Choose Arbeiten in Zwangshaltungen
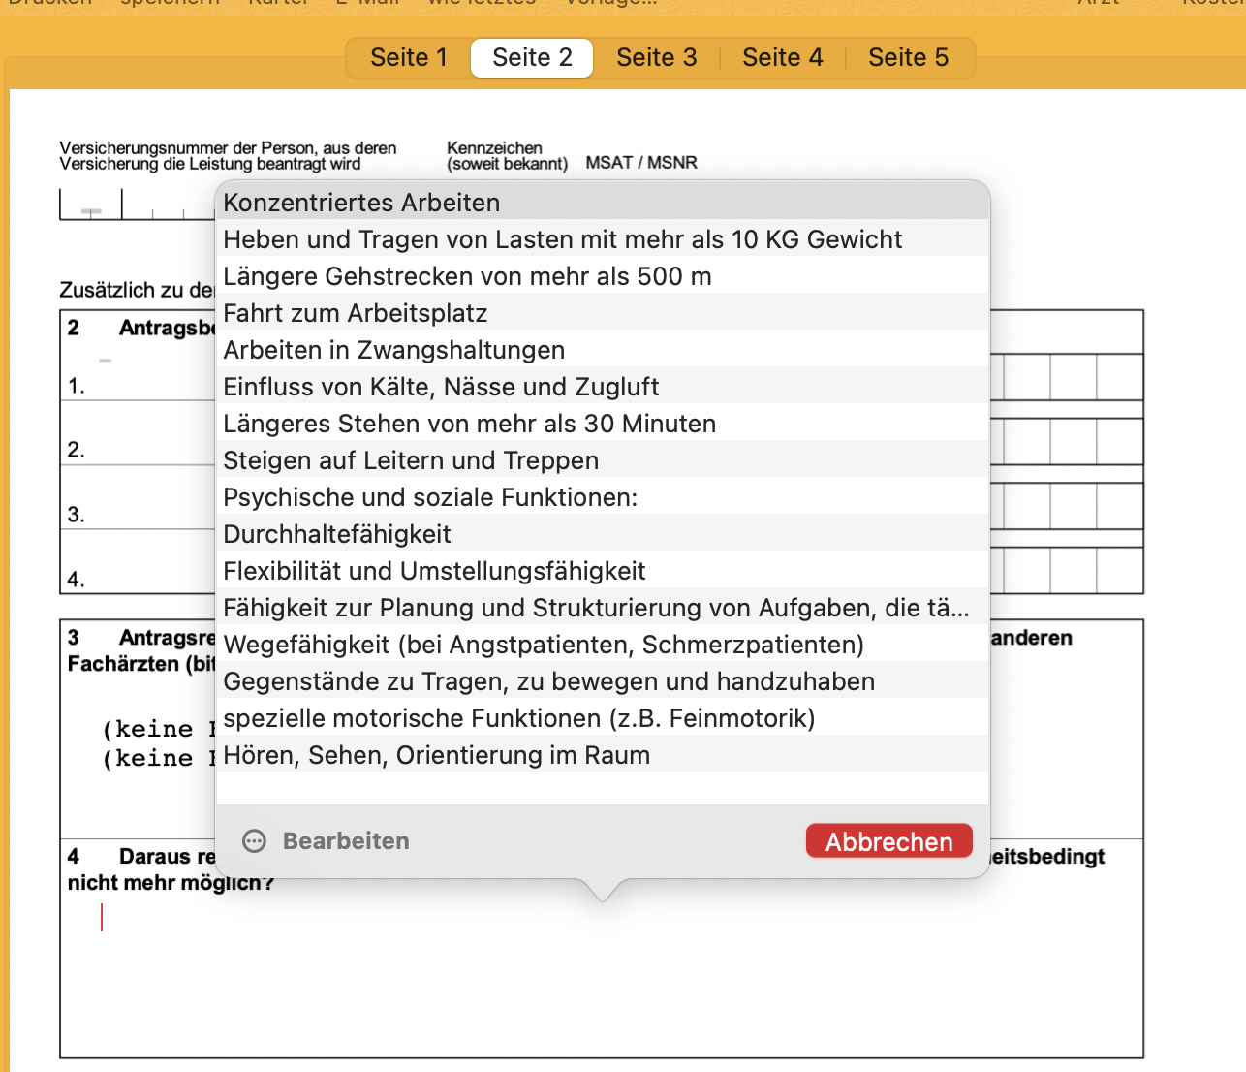 pos(603,350)
